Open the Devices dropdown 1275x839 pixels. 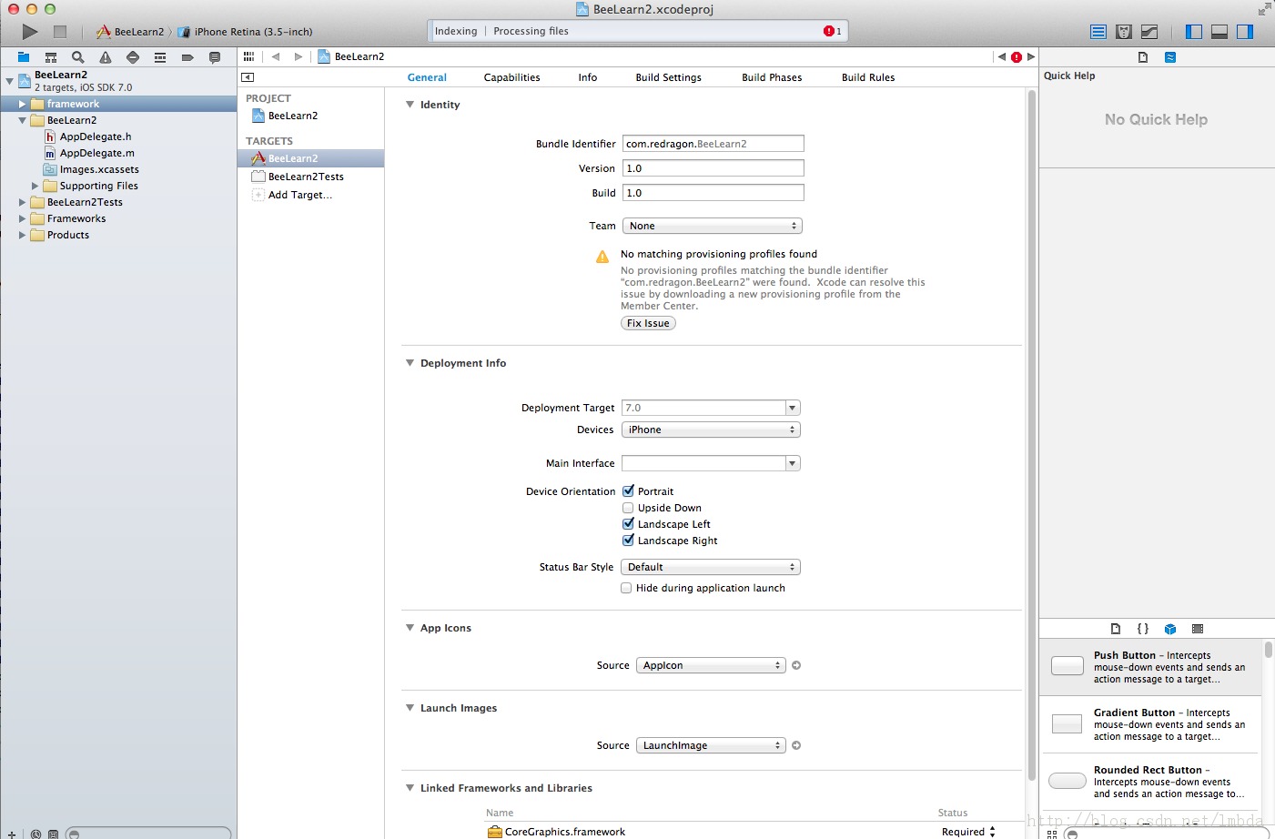(x=711, y=430)
